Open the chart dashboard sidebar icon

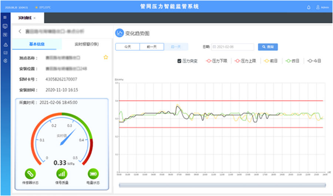coord(5,35)
